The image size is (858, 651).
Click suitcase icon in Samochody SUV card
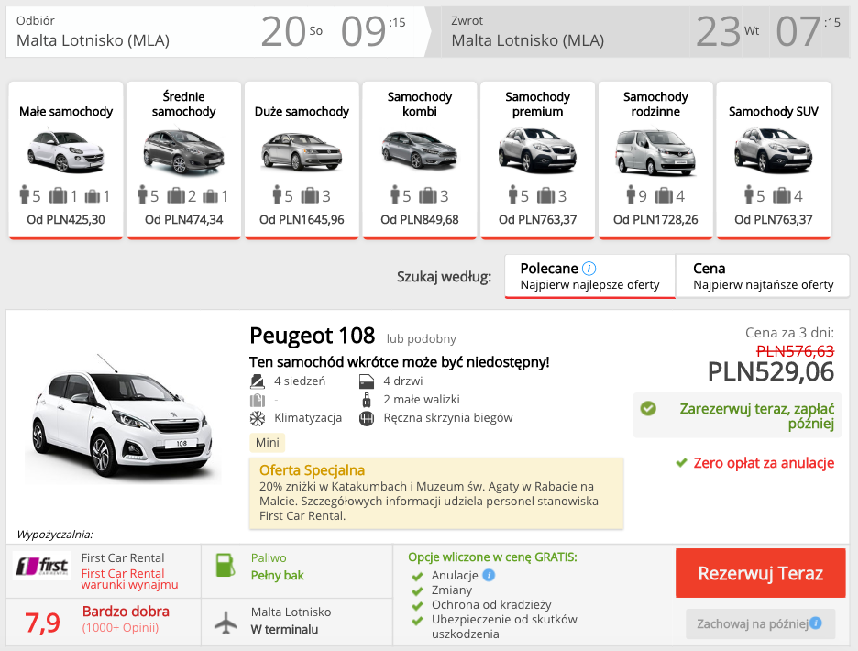[x=781, y=195]
